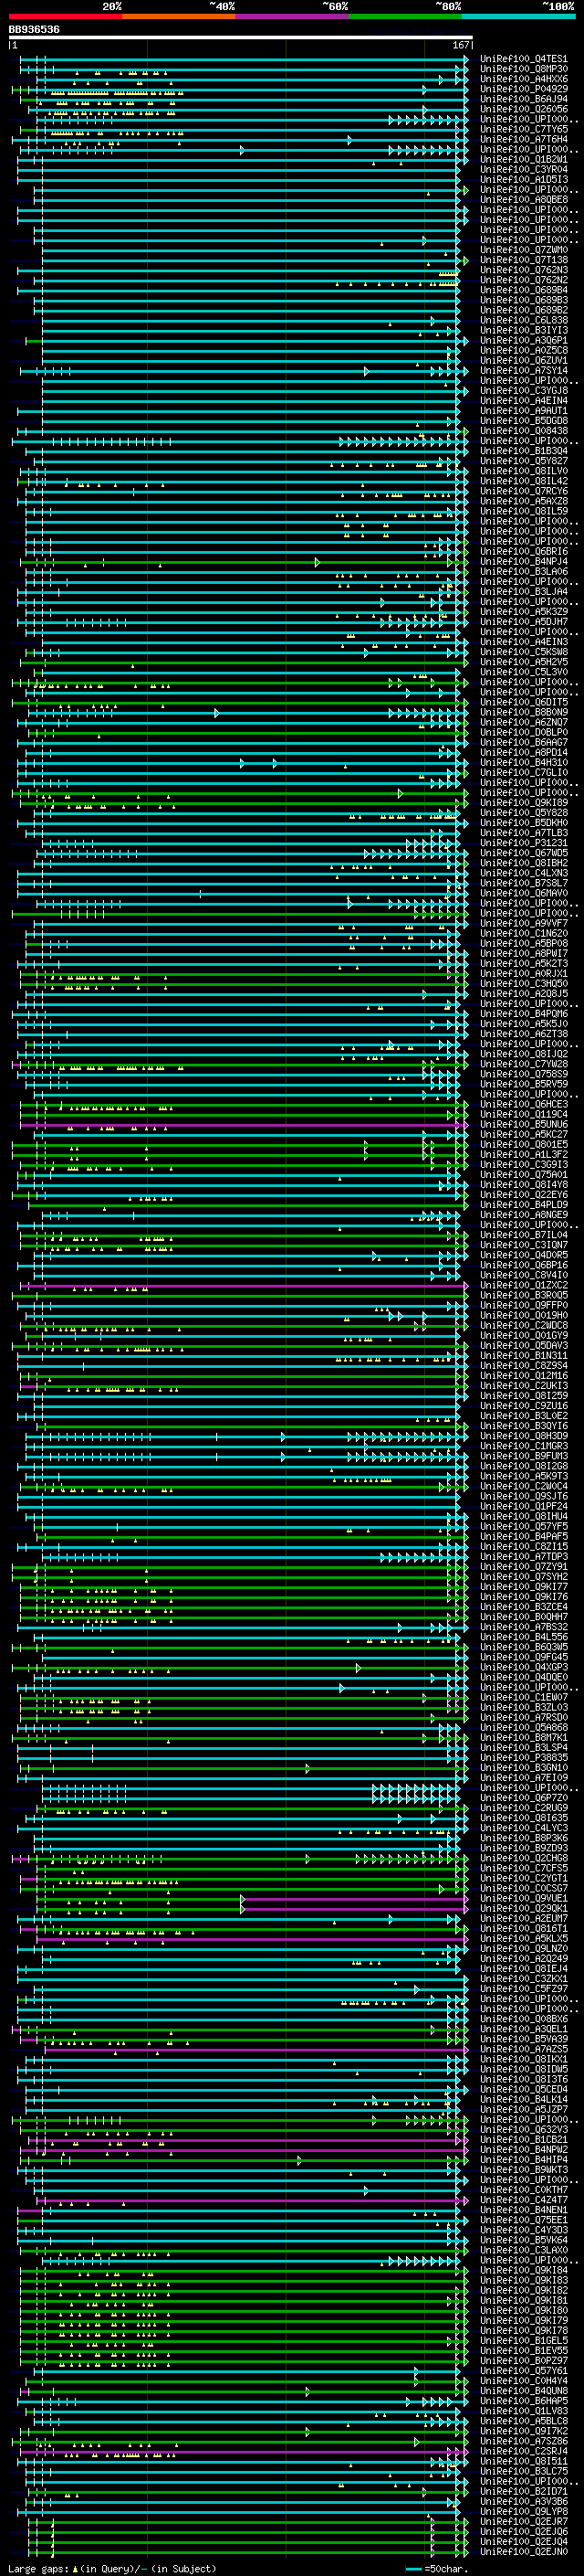Select the UniRef100_C6L838 label
The height and width of the screenshot is (2576, 584).
[x=523, y=320]
